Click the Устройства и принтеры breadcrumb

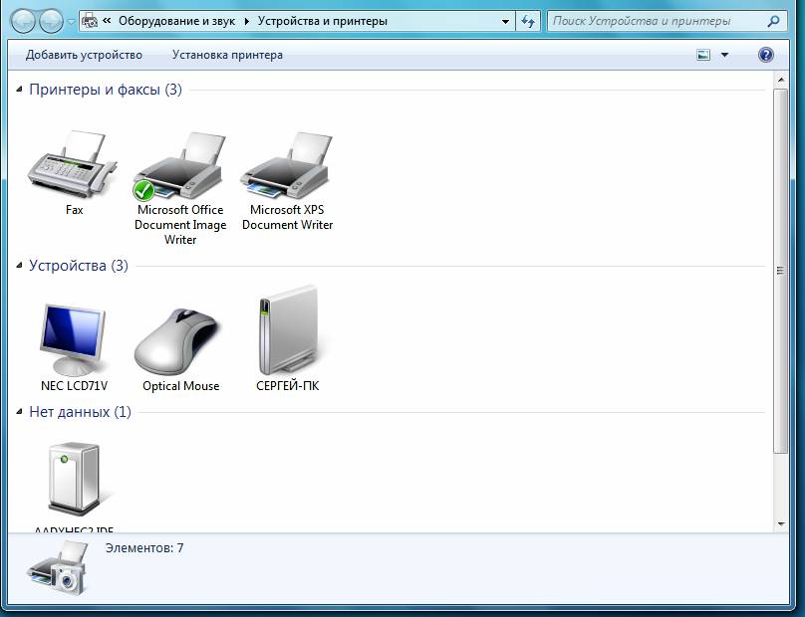click(x=322, y=20)
